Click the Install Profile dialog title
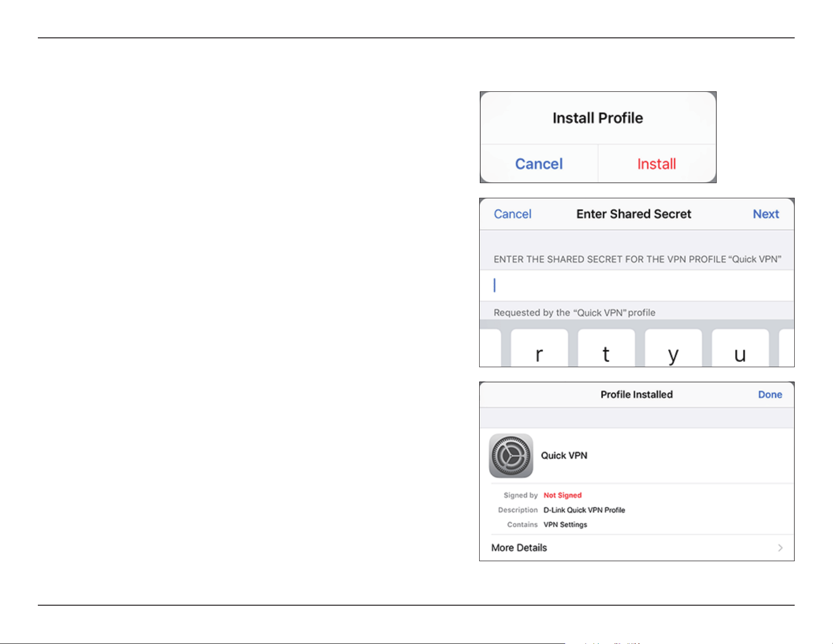Viewport: 833px width, 644px height. pyautogui.click(x=598, y=118)
